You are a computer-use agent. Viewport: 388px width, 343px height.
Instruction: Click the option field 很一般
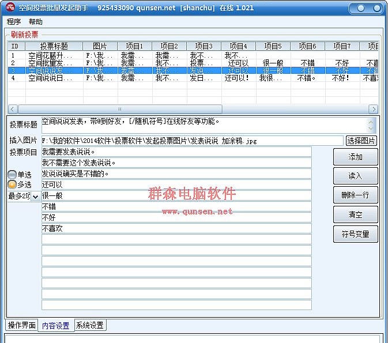click(176, 195)
